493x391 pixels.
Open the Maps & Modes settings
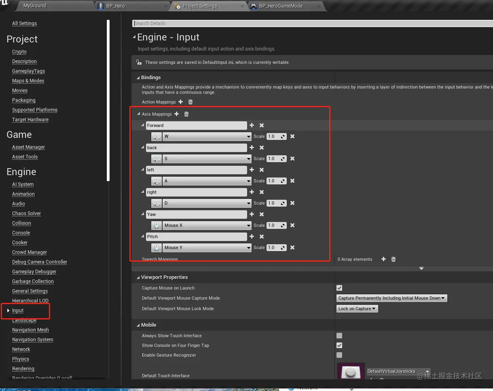28,81
